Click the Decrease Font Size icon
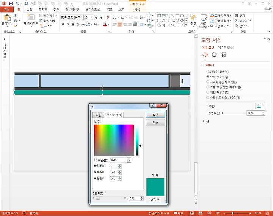273x216 pixels. coord(101,17)
